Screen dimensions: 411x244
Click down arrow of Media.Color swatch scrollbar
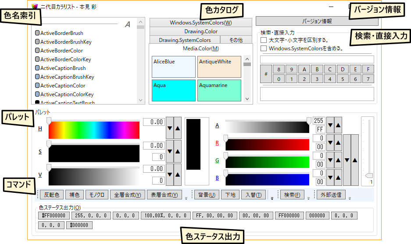click(x=247, y=99)
